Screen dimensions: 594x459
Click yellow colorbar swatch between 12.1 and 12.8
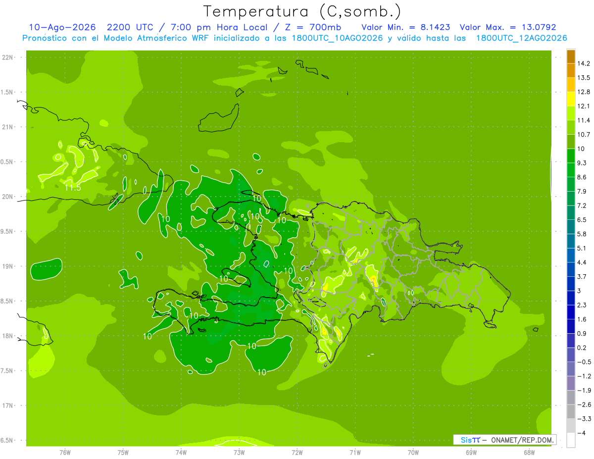[571, 99]
